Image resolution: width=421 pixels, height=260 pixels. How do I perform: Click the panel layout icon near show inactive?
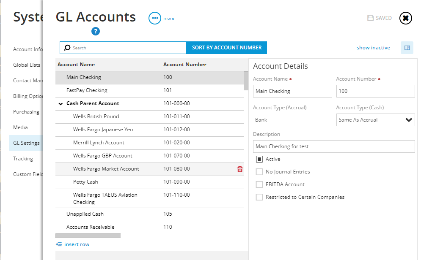click(407, 47)
